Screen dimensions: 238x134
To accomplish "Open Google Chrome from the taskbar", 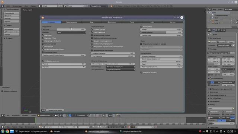I will click(x=7, y=131).
